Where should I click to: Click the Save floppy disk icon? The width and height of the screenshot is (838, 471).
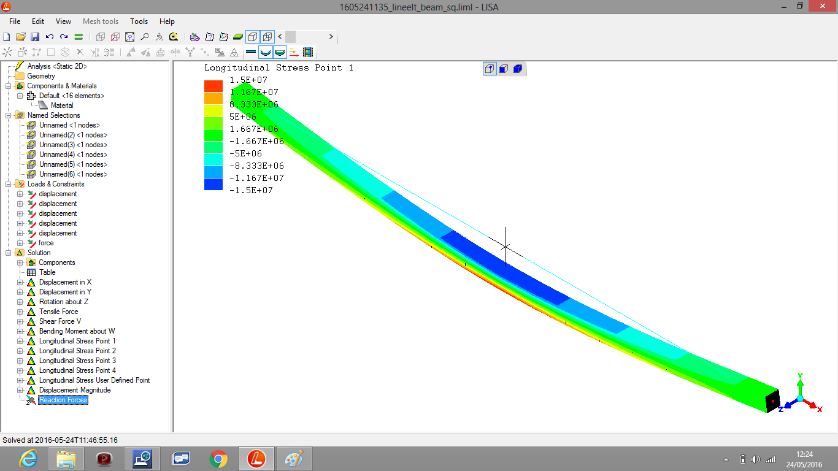click(35, 37)
